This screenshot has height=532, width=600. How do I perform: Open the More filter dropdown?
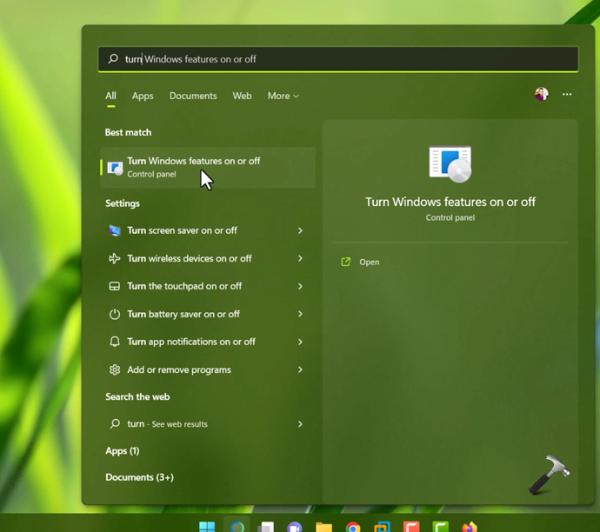coord(283,96)
